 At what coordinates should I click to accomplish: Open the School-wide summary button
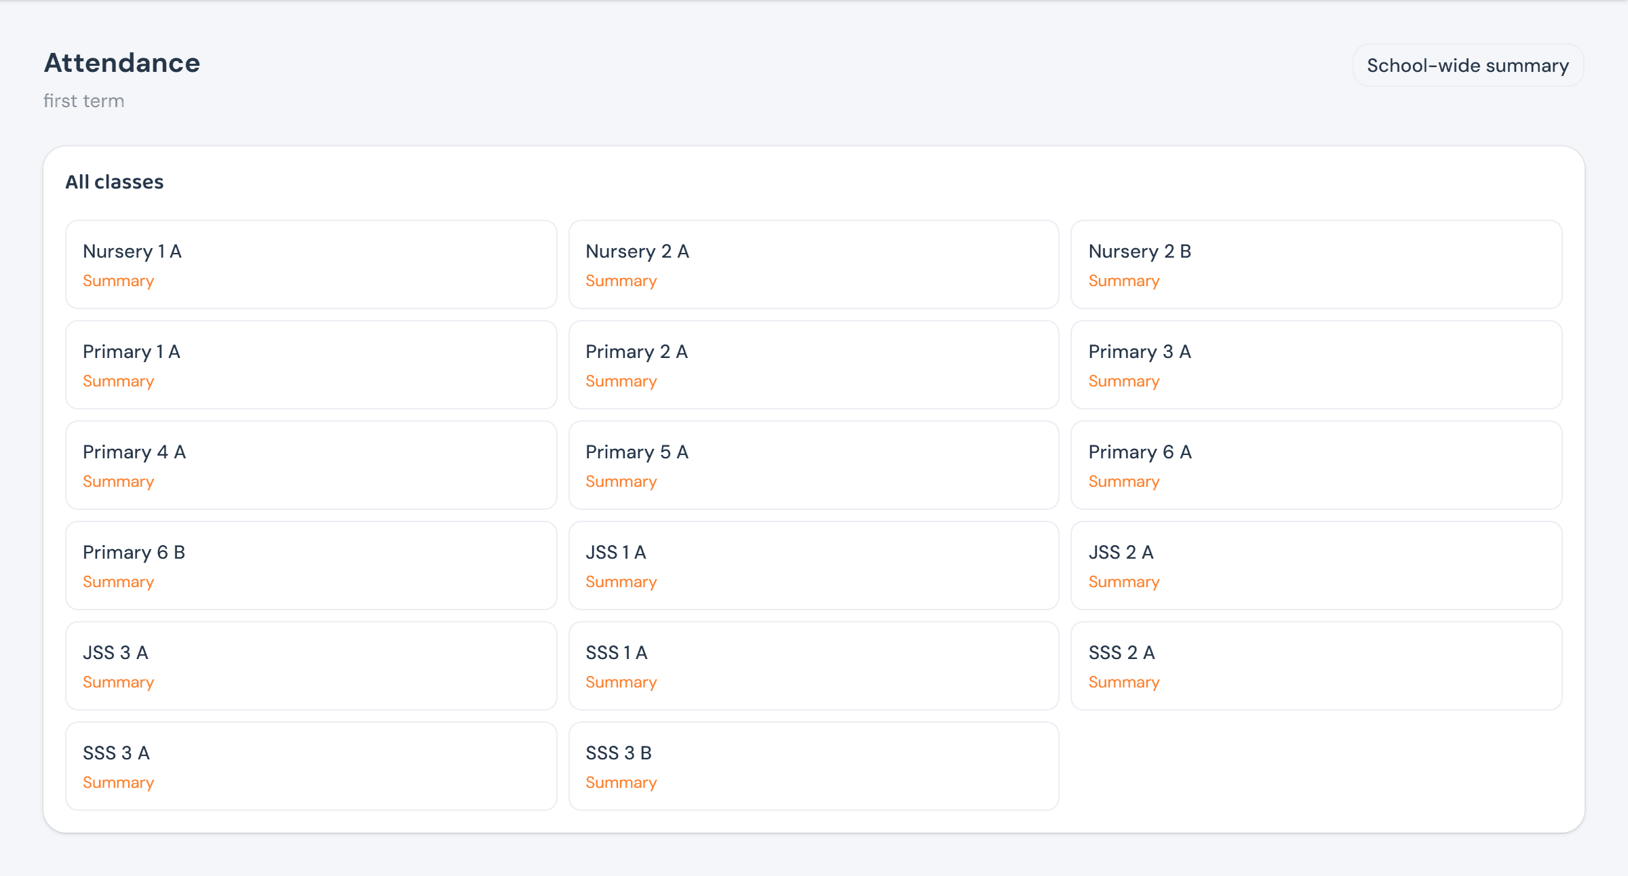1468,65
